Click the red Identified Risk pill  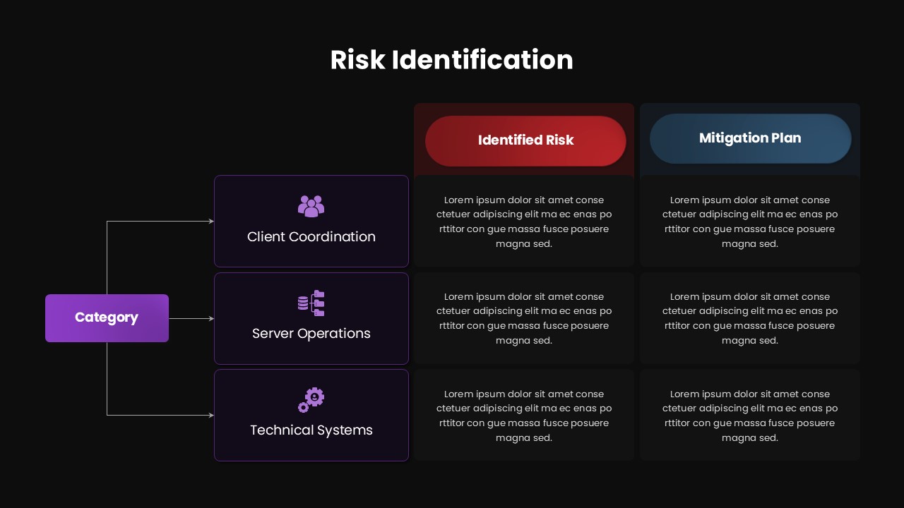[525, 140]
